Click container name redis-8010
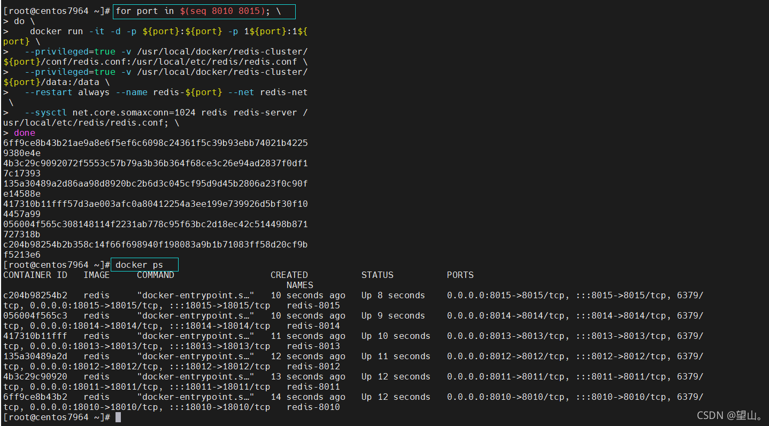 click(x=313, y=407)
